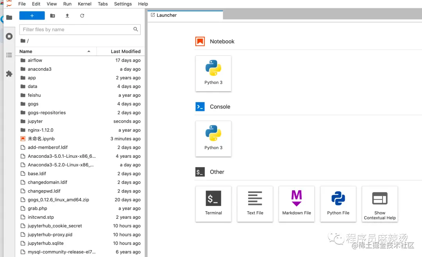Select the jupyter folder
The height and width of the screenshot is (257, 422).
tap(80, 121)
